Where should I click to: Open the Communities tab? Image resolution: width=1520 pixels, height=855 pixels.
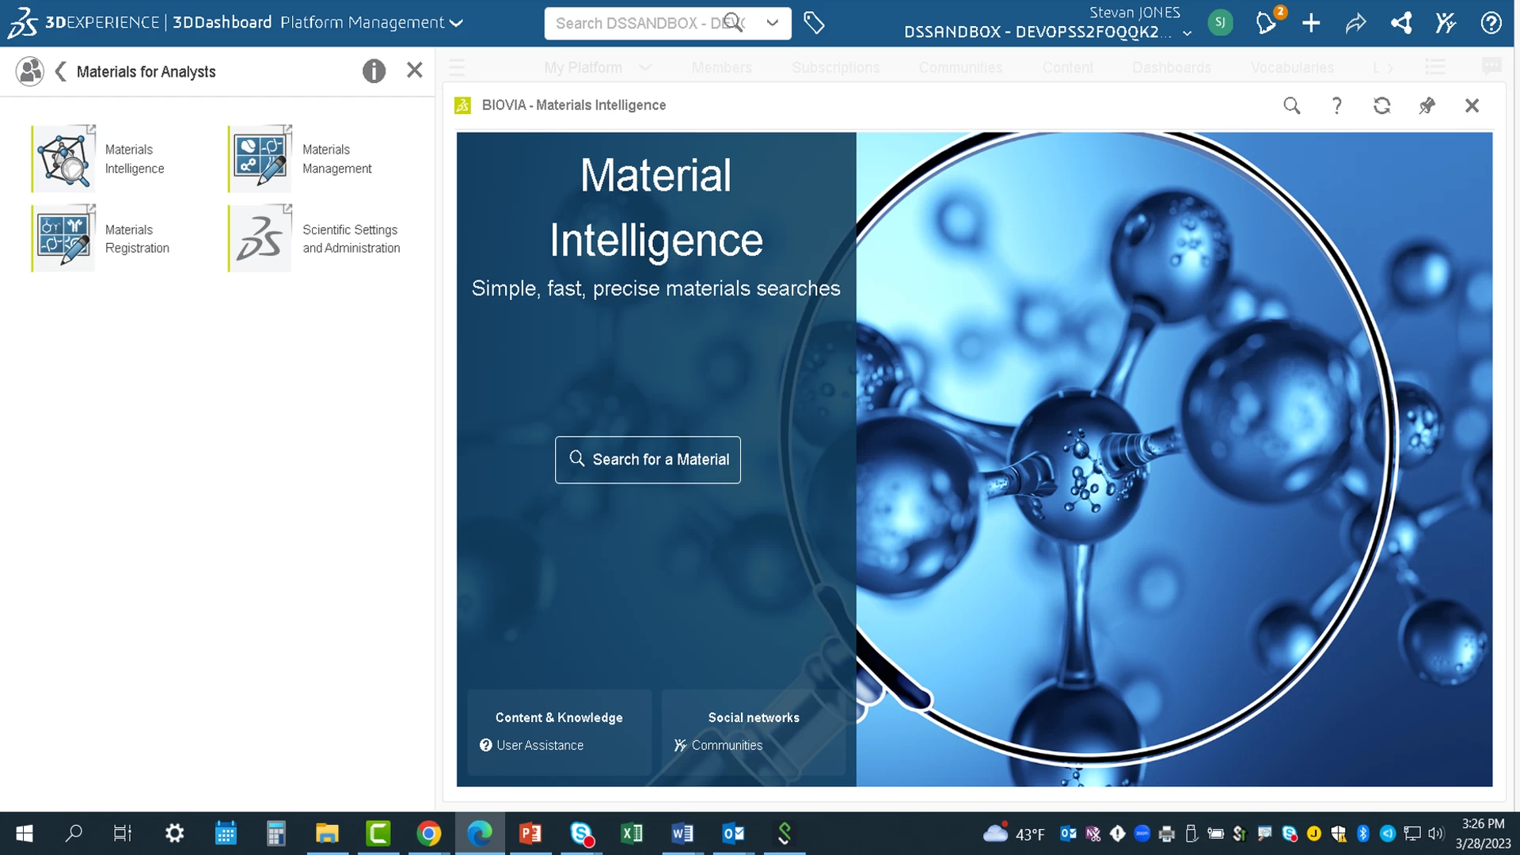[x=960, y=68]
